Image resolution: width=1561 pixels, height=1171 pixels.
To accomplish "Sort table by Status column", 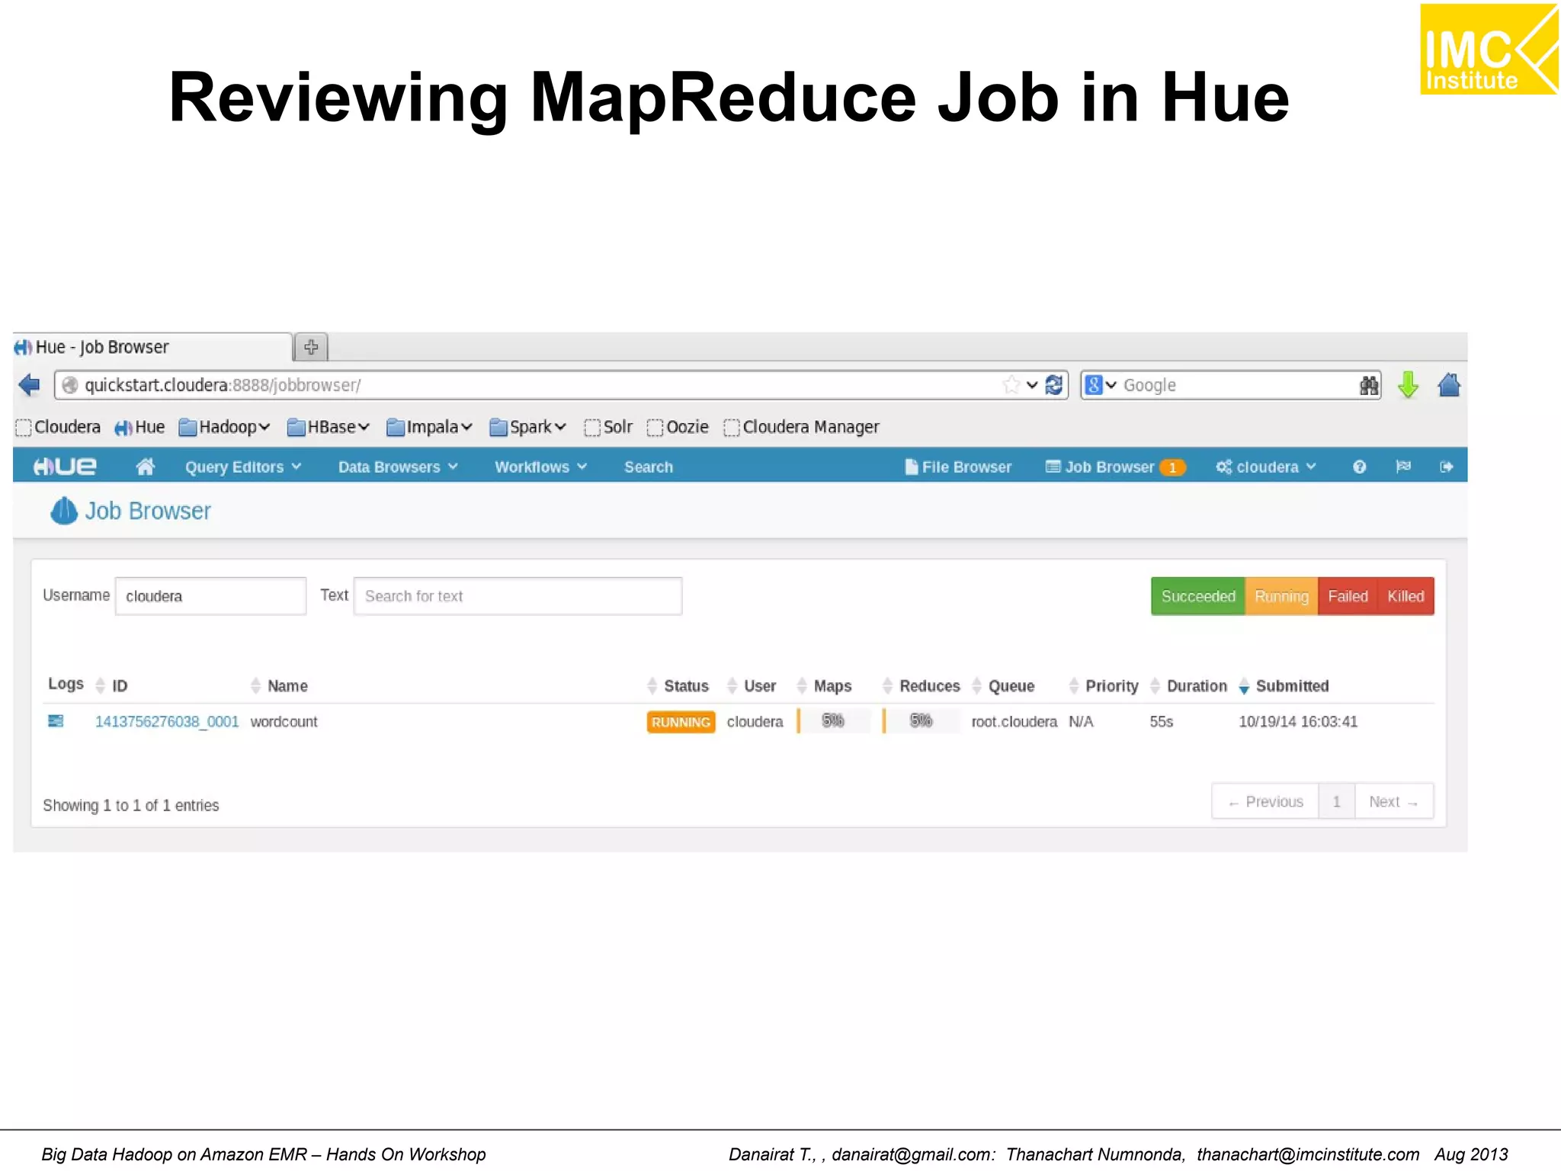I will point(678,685).
